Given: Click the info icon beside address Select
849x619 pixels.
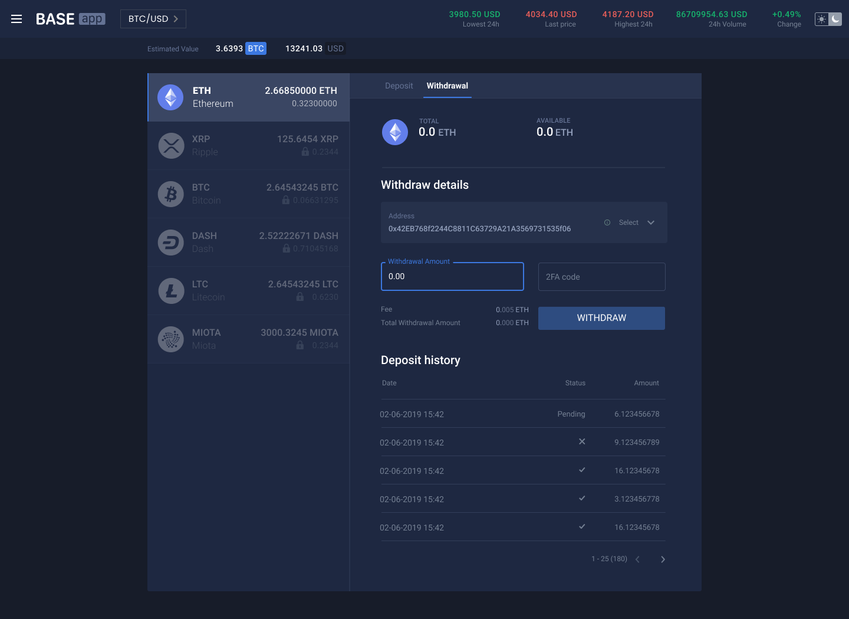Looking at the screenshot, I should click(607, 222).
